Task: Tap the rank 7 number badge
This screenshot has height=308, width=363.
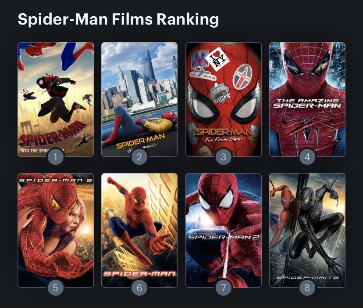Action: coord(224,288)
